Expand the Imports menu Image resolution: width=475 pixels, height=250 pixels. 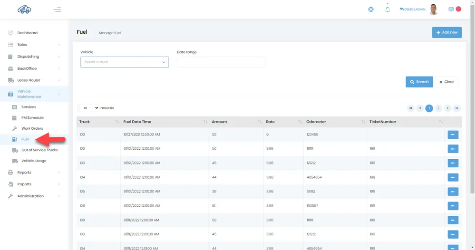[x=34, y=184]
